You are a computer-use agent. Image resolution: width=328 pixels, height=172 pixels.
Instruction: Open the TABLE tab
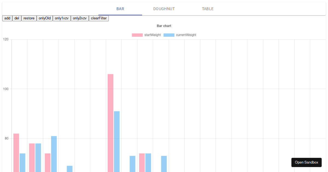click(208, 9)
